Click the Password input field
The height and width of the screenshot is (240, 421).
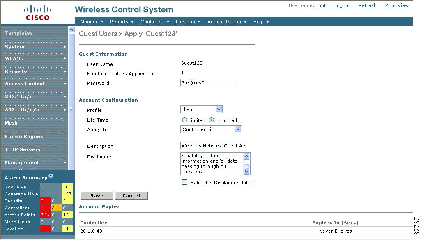(208, 82)
